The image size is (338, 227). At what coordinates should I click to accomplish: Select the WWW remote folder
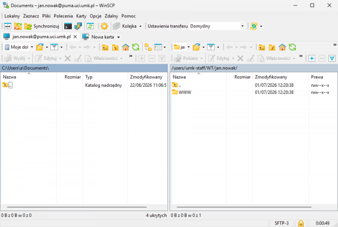click(x=185, y=92)
